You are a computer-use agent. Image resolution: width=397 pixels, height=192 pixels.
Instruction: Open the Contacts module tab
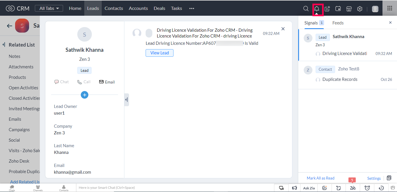[114, 8]
